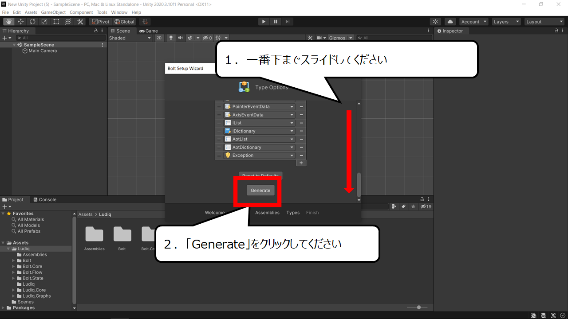
Task: Toggle scene lighting
Action: pyautogui.click(x=171, y=38)
